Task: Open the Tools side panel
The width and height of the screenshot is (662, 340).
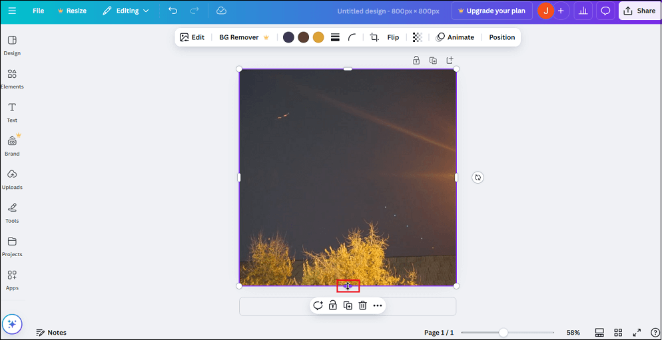Action: pos(12,213)
